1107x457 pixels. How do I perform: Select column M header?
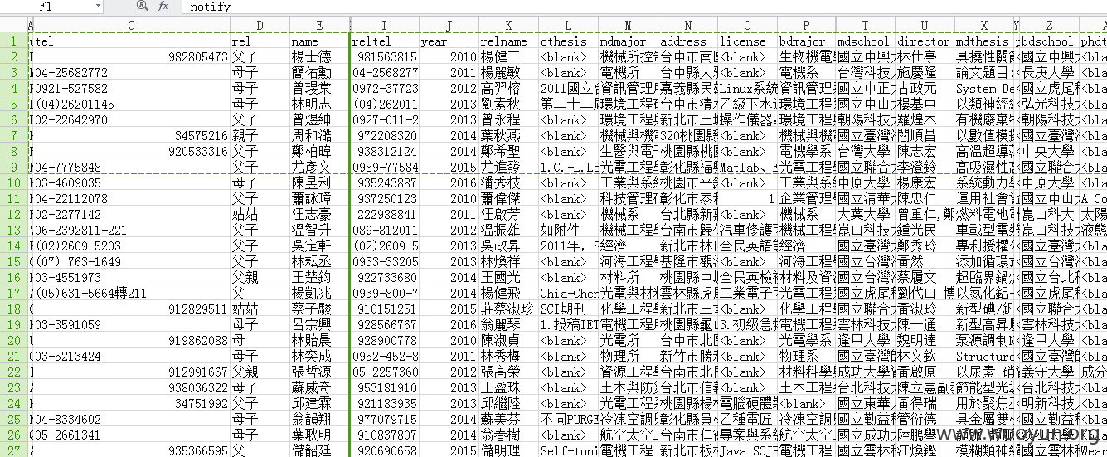[628, 26]
